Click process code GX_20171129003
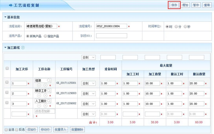Viewport: 214px width, 134px height. coord(66,93)
